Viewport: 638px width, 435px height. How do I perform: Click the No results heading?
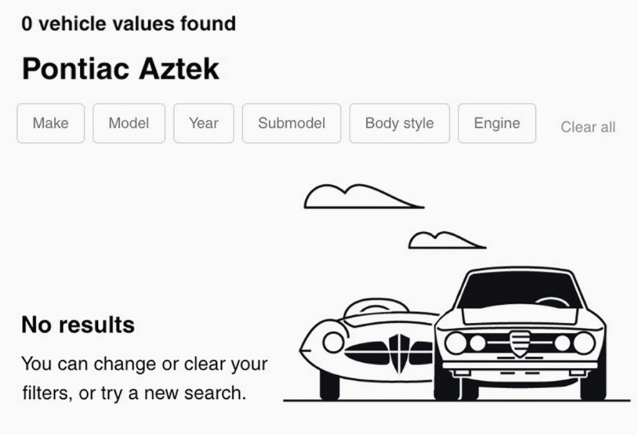(77, 325)
